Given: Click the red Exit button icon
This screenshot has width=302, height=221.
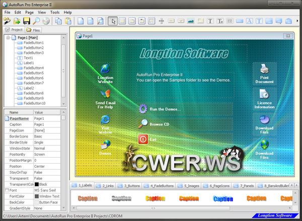Looking at the screenshot, I should [x=143, y=138].
